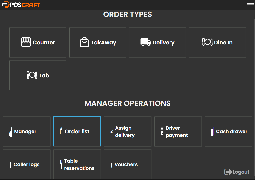Open the Vouchers tile
The width and height of the screenshot is (255, 180).
click(127, 164)
